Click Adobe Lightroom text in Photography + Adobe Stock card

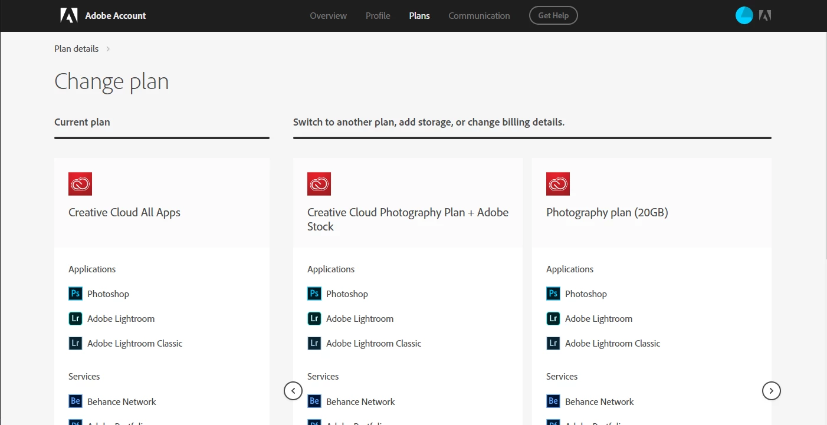(x=360, y=318)
